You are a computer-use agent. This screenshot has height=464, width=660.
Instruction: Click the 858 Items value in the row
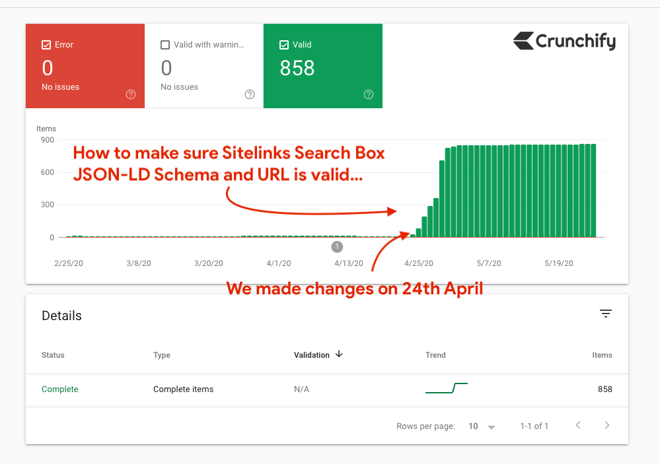(x=605, y=389)
